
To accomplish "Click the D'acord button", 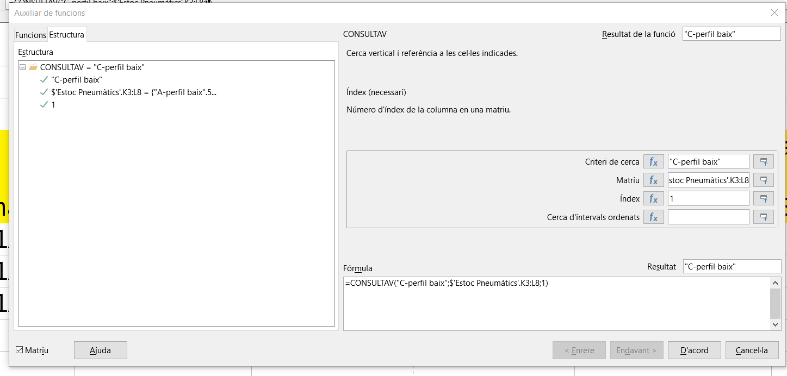I will [x=695, y=350].
